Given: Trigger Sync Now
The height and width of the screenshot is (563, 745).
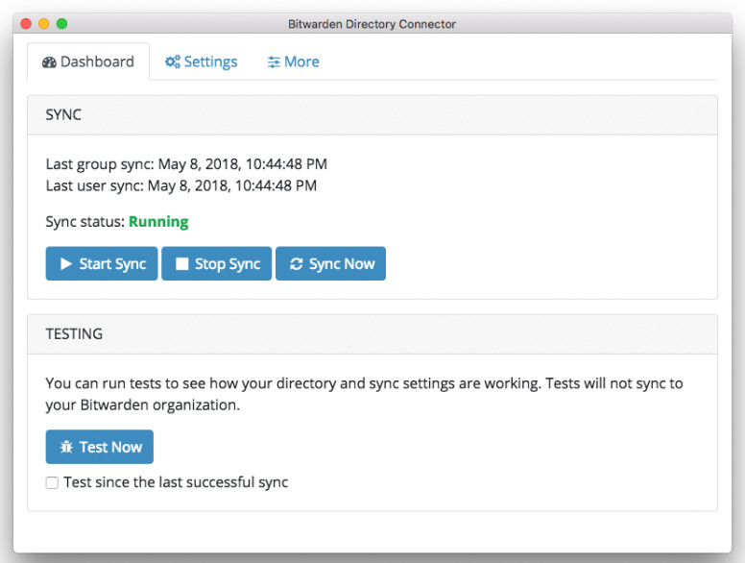Looking at the screenshot, I should 330,263.
